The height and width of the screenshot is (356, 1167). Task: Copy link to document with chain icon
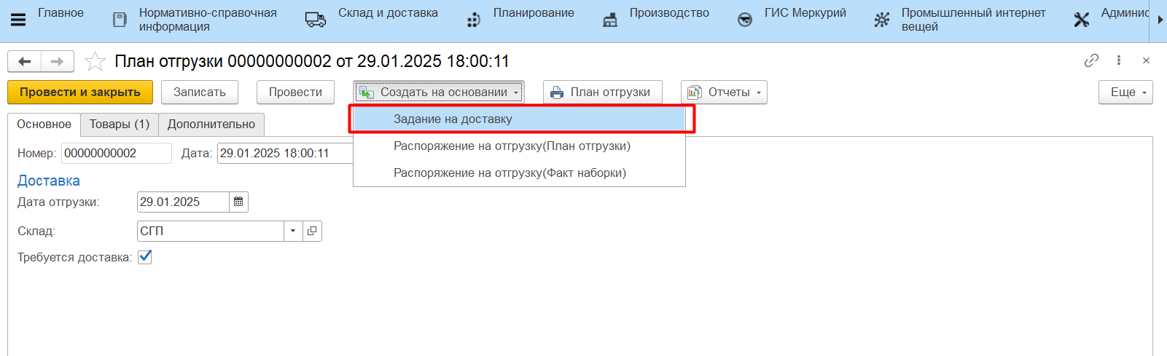coord(1091,60)
